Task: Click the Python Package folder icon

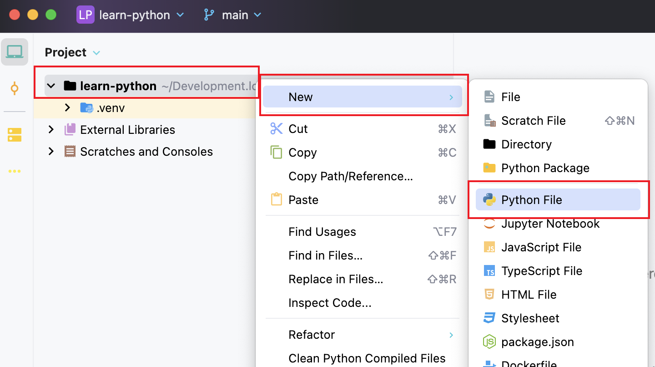Action: click(489, 168)
